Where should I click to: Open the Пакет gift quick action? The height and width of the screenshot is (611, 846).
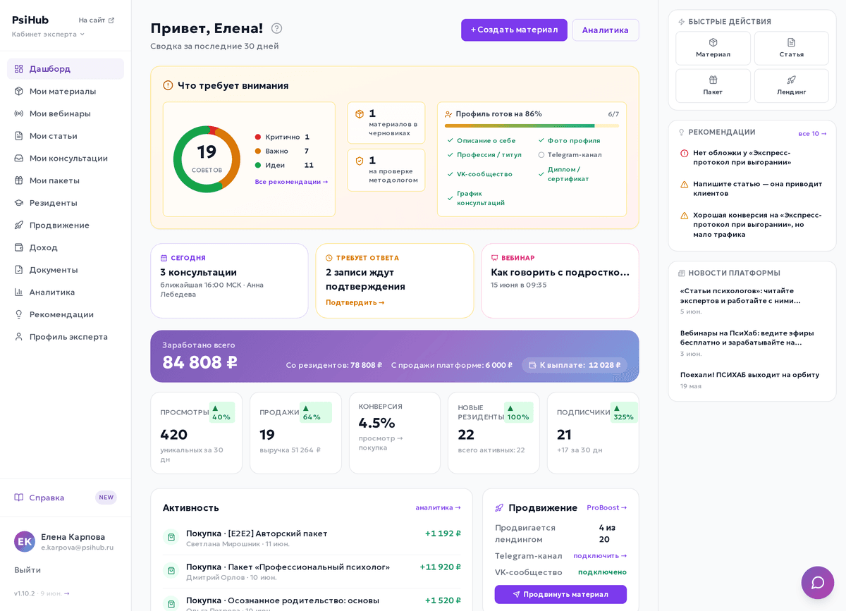[x=713, y=85]
